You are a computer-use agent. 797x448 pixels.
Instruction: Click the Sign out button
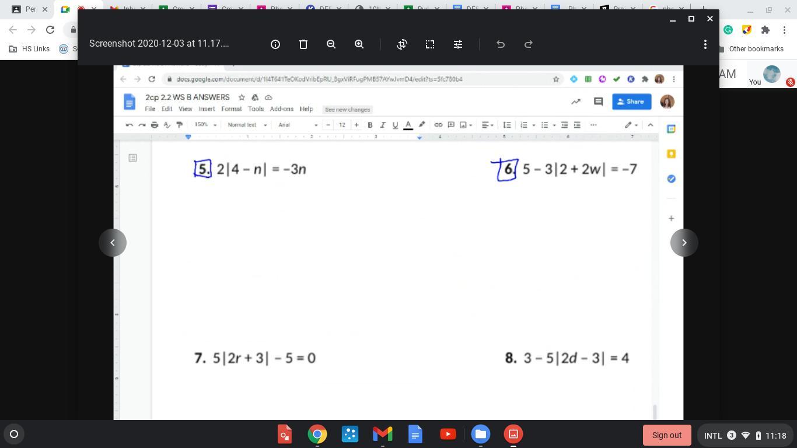point(667,435)
